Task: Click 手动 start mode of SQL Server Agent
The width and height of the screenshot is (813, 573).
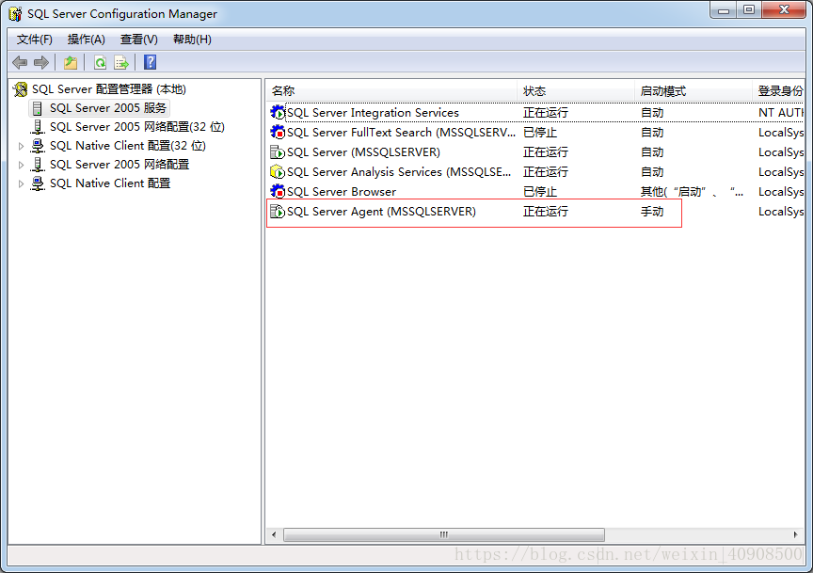Action: coord(652,211)
